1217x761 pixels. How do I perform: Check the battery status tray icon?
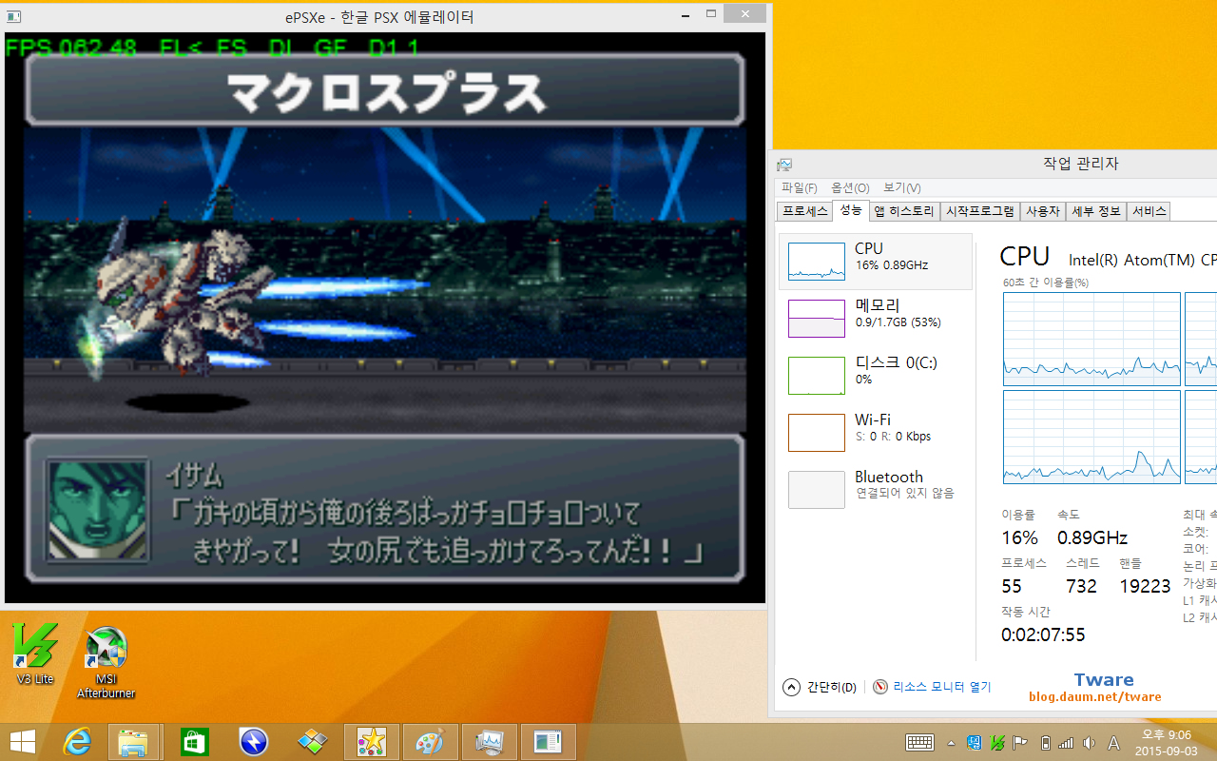tap(1046, 743)
